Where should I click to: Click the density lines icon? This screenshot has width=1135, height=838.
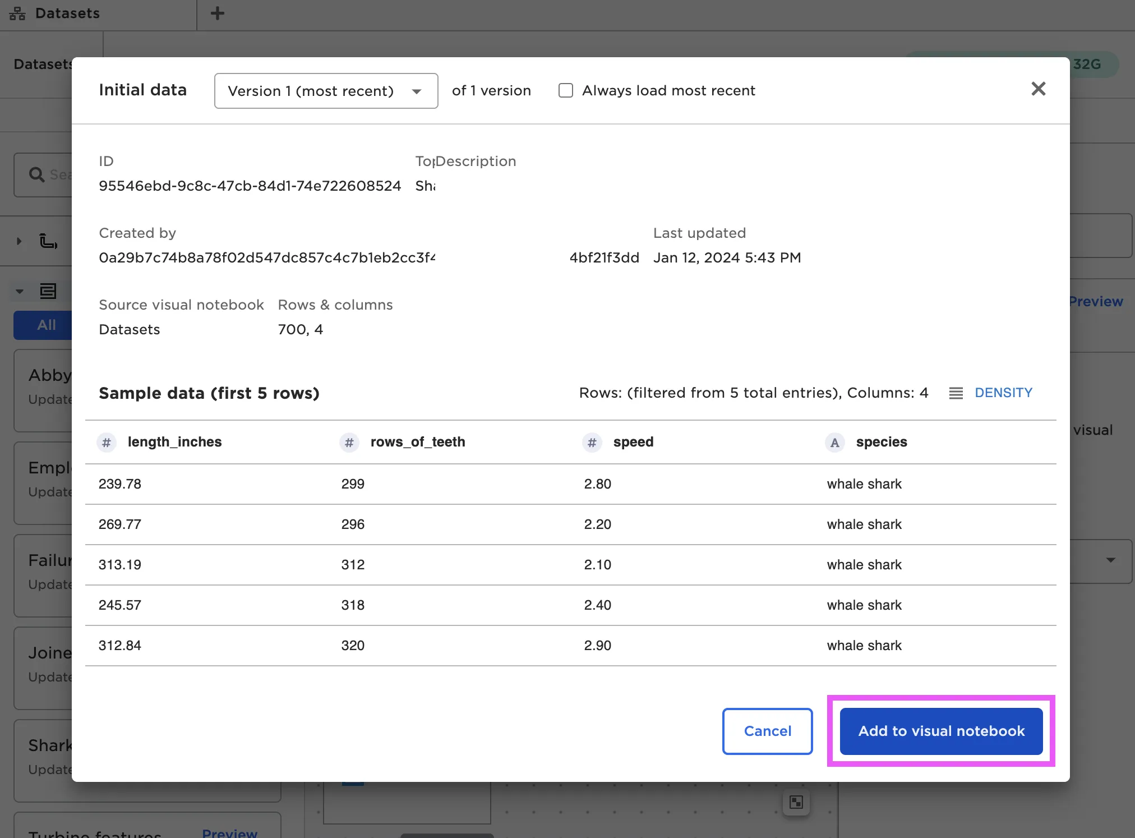(956, 393)
